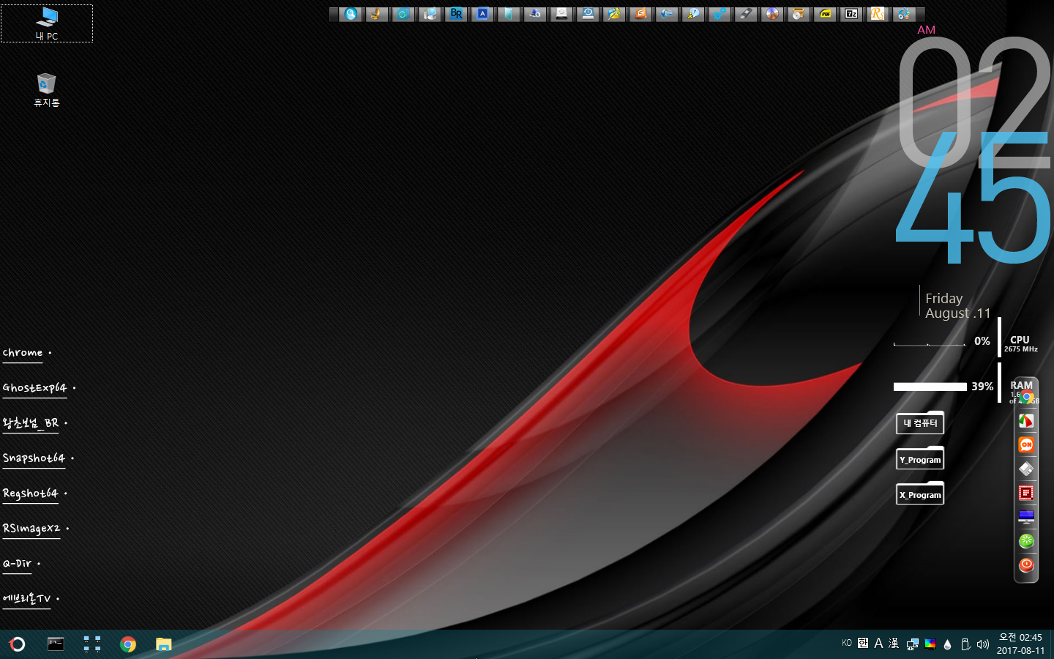Viewport: 1054px width, 659px height.
Task: Click the 漢 Hanja conversion tray icon
Action: tap(894, 643)
